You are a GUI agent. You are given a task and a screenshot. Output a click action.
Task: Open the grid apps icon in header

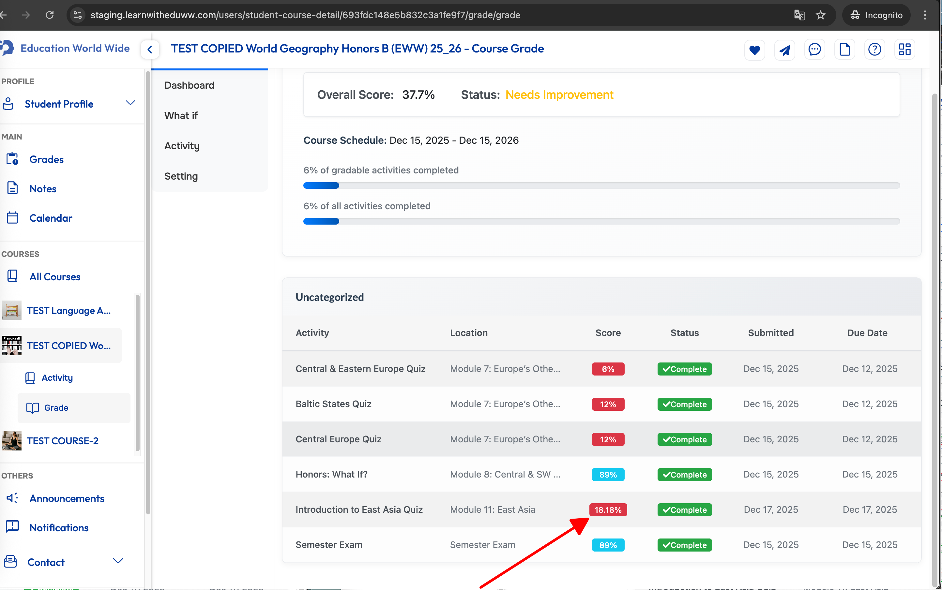(x=904, y=50)
